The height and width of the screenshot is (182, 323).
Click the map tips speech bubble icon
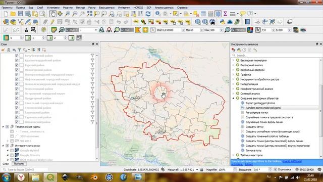pyautogui.click(x=243, y=14)
